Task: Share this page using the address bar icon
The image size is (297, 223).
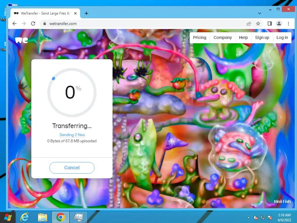Action: (249, 24)
